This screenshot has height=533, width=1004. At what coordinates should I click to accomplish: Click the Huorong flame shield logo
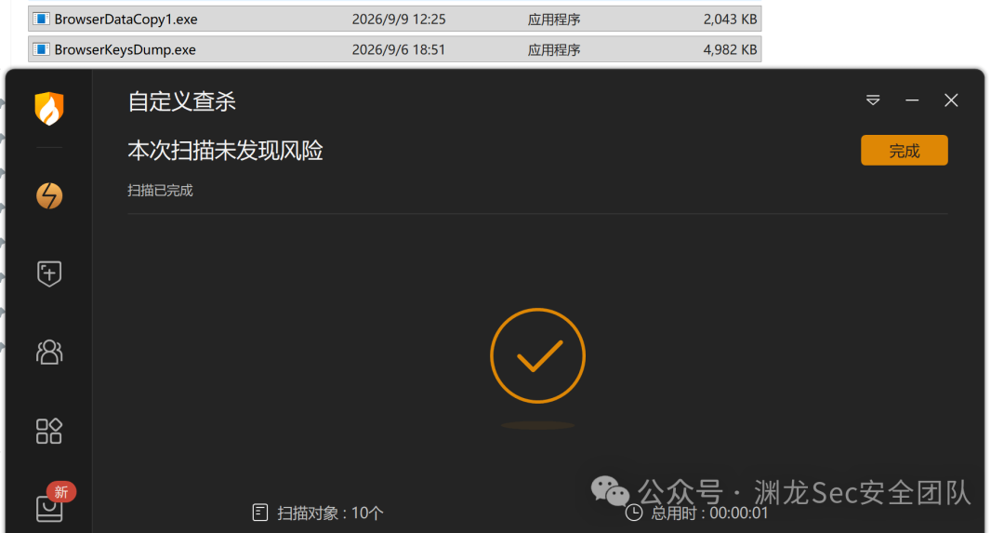click(x=49, y=108)
